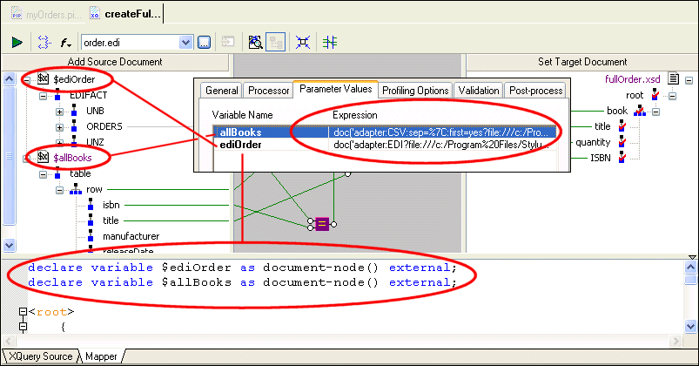Click the Add Source Document button
The image size is (699, 366).
[x=115, y=62]
